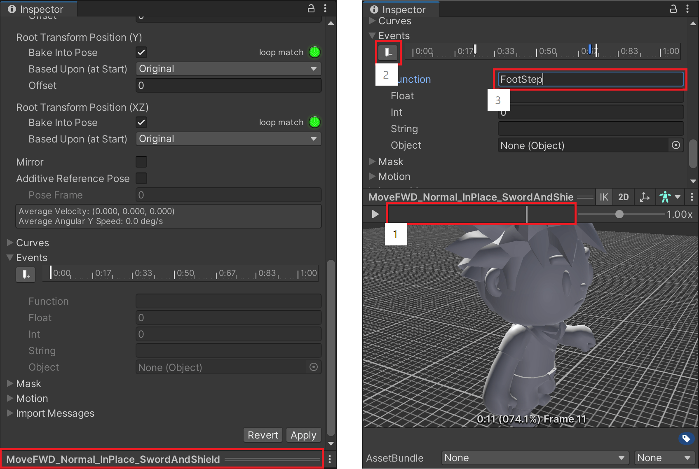Lock the left Inspector panel
Image resolution: width=699 pixels, height=469 pixels.
(311, 8)
